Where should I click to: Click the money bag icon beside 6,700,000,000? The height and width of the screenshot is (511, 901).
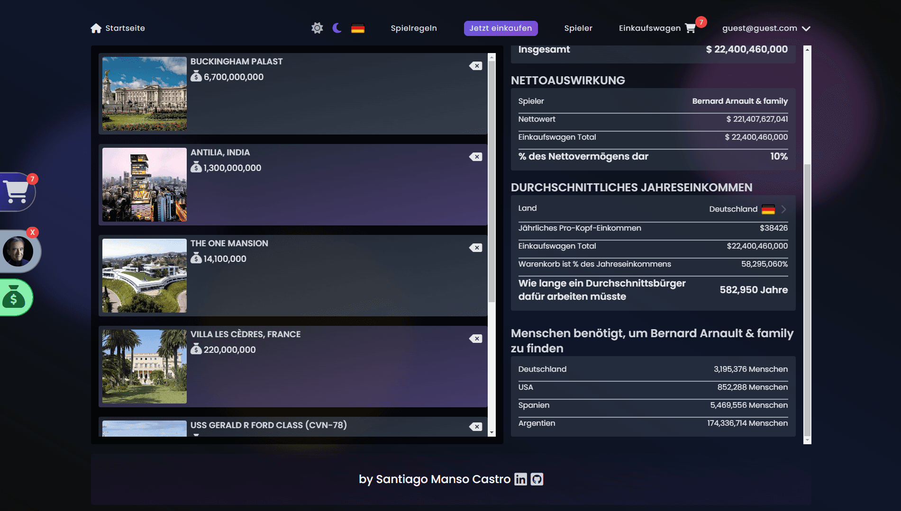[x=196, y=76]
